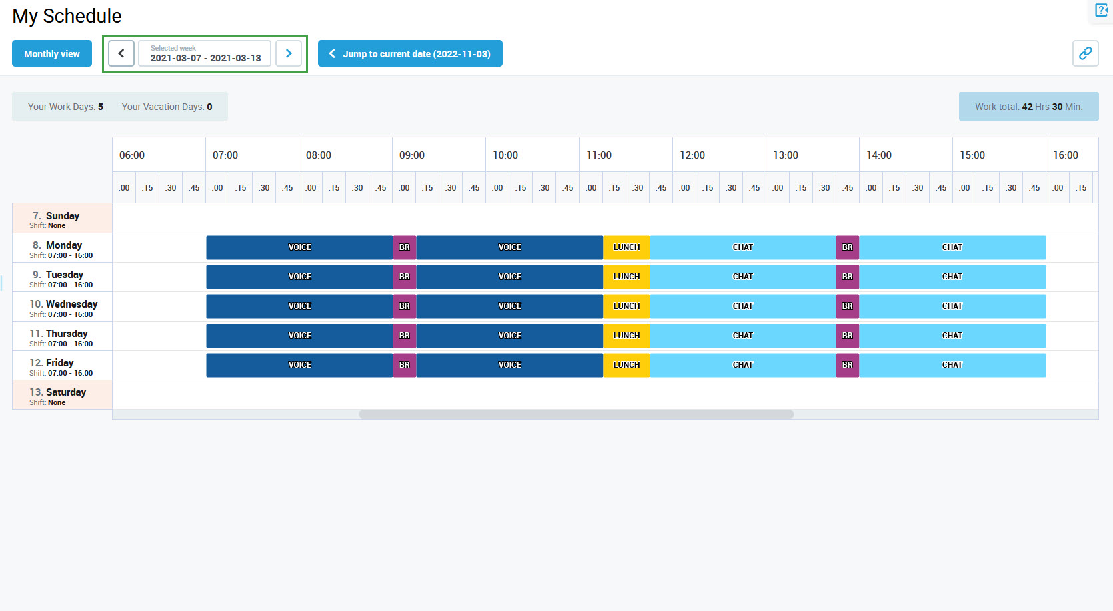Click Friday's afternoon BR break
1113x611 pixels.
click(x=847, y=365)
